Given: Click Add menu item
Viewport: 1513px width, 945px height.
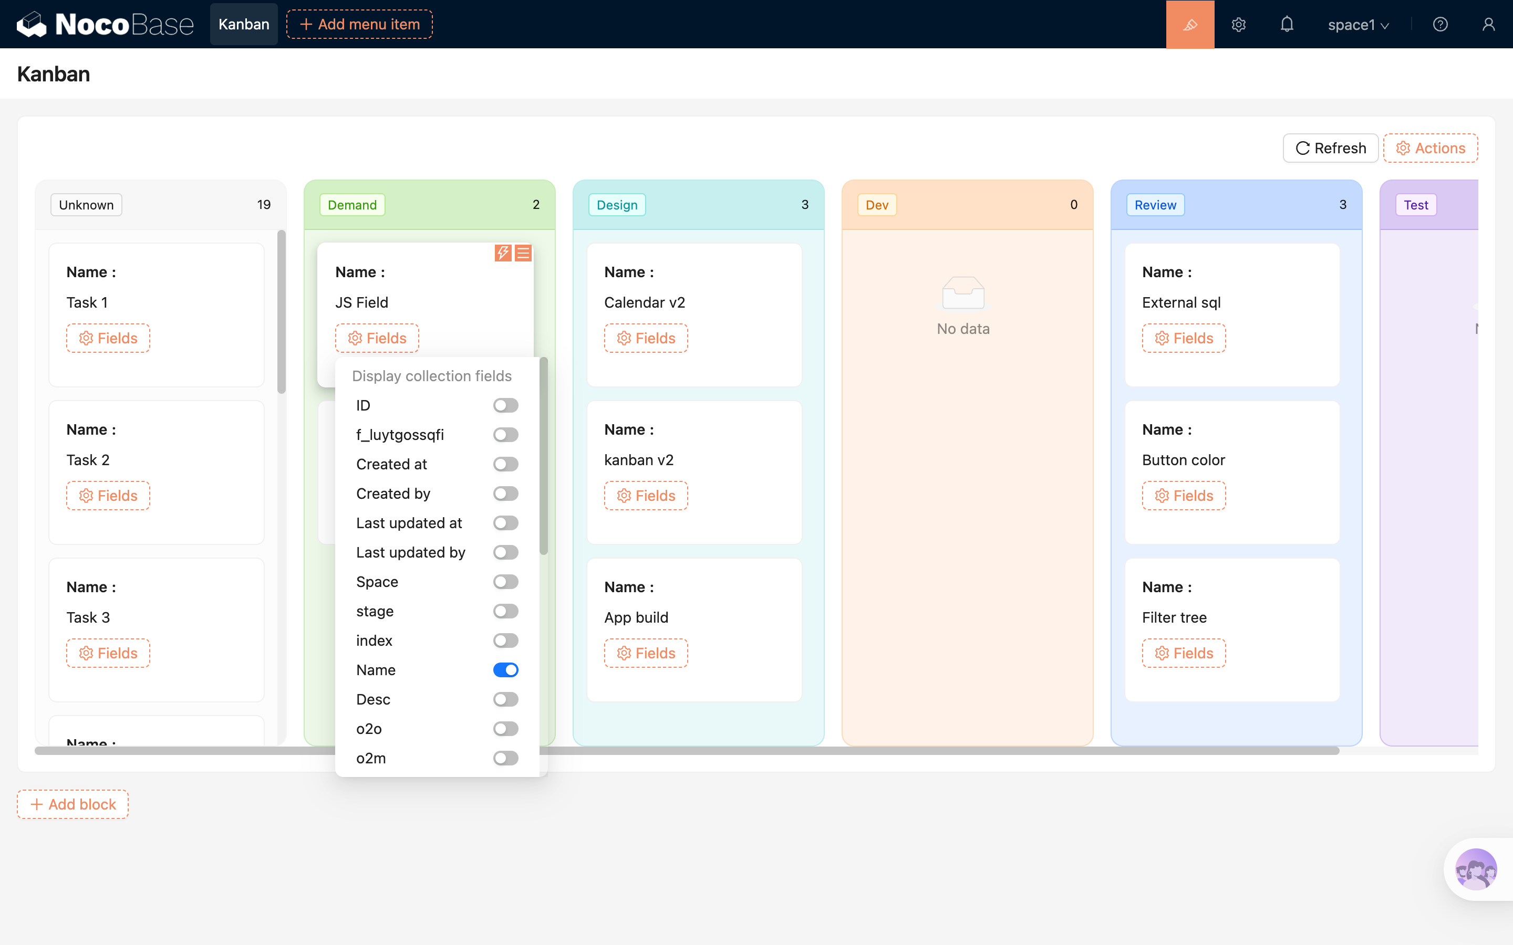Looking at the screenshot, I should point(359,24).
